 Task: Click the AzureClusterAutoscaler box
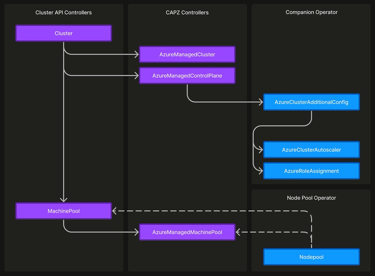311,150
